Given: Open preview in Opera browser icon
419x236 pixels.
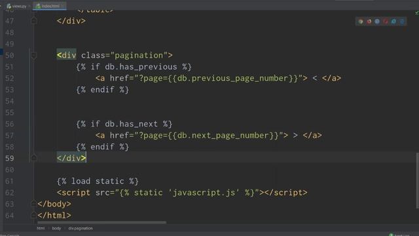Looking at the screenshot, I should tap(386, 22).
